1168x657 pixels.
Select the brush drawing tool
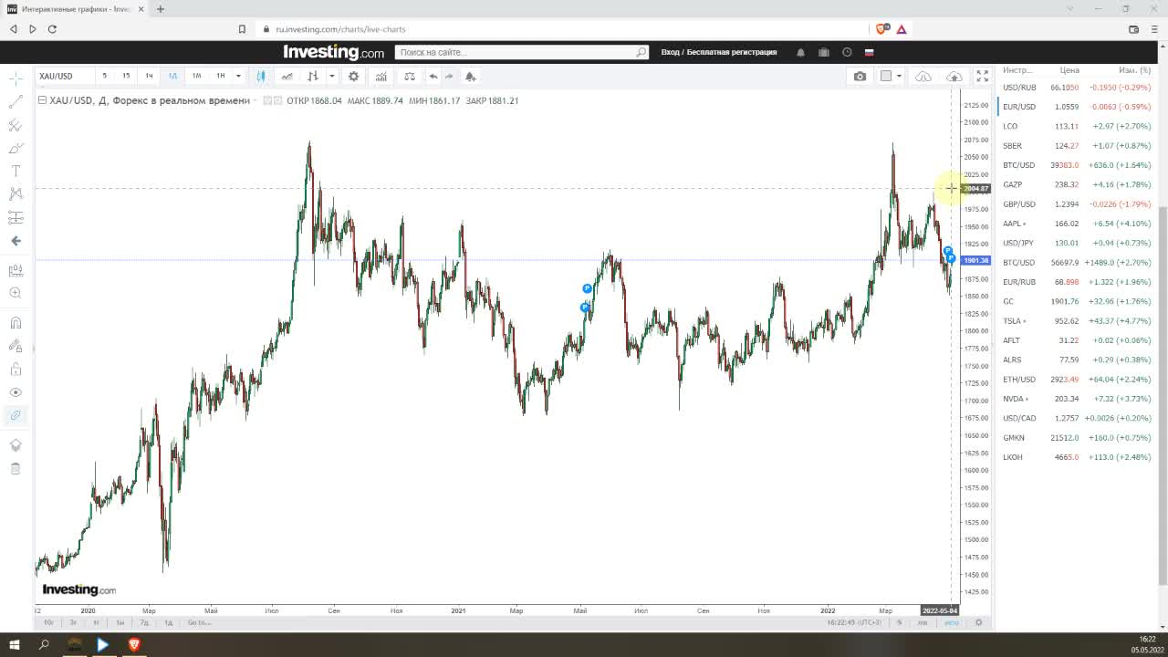tap(16, 148)
